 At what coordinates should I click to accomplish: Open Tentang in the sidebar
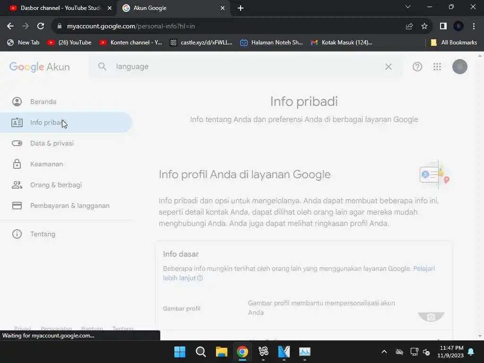(66, 234)
